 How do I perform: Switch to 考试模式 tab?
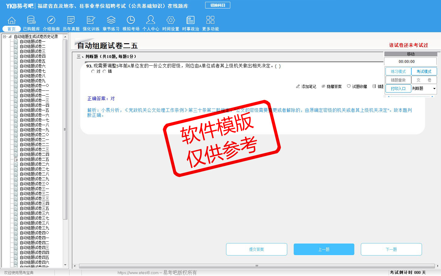[x=424, y=71]
